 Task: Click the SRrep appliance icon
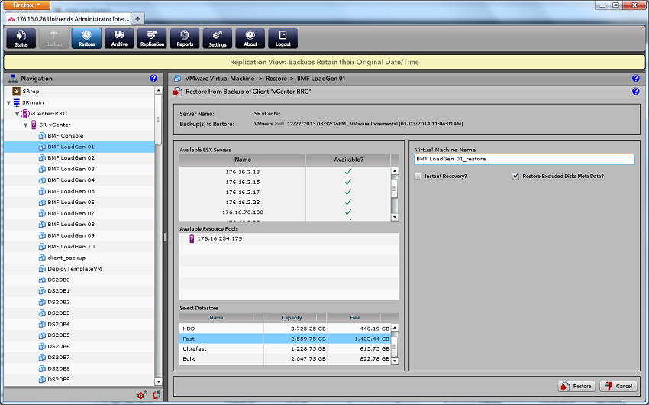(17, 91)
